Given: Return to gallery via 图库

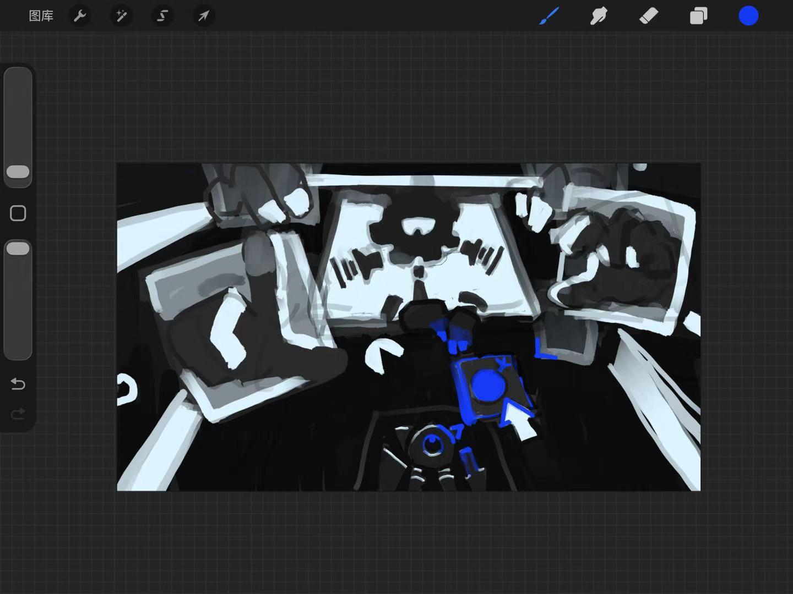Looking at the screenshot, I should click(41, 16).
